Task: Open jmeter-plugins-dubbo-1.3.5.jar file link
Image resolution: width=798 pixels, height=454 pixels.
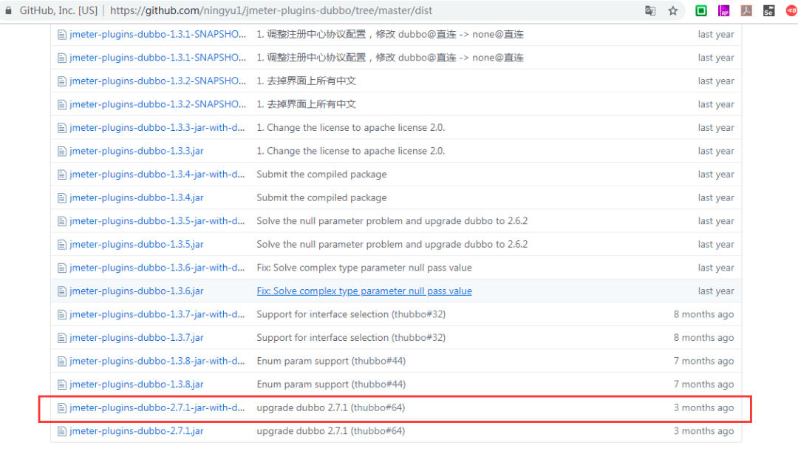Action: [x=136, y=245]
